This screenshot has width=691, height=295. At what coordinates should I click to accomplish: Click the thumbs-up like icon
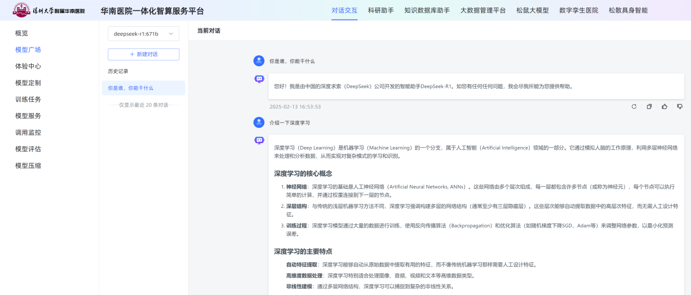coord(664,107)
